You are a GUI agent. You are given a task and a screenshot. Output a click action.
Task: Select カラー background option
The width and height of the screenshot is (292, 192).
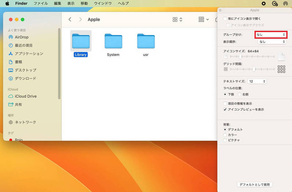click(225, 135)
